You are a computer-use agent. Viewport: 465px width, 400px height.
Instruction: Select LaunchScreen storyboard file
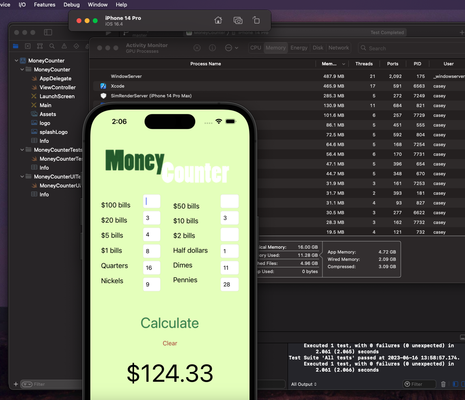[57, 96]
